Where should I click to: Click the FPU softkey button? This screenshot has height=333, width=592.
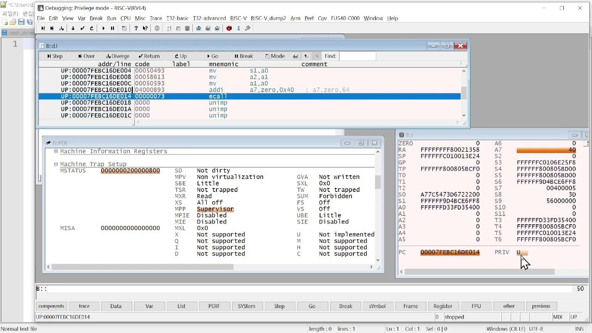(x=476, y=306)
